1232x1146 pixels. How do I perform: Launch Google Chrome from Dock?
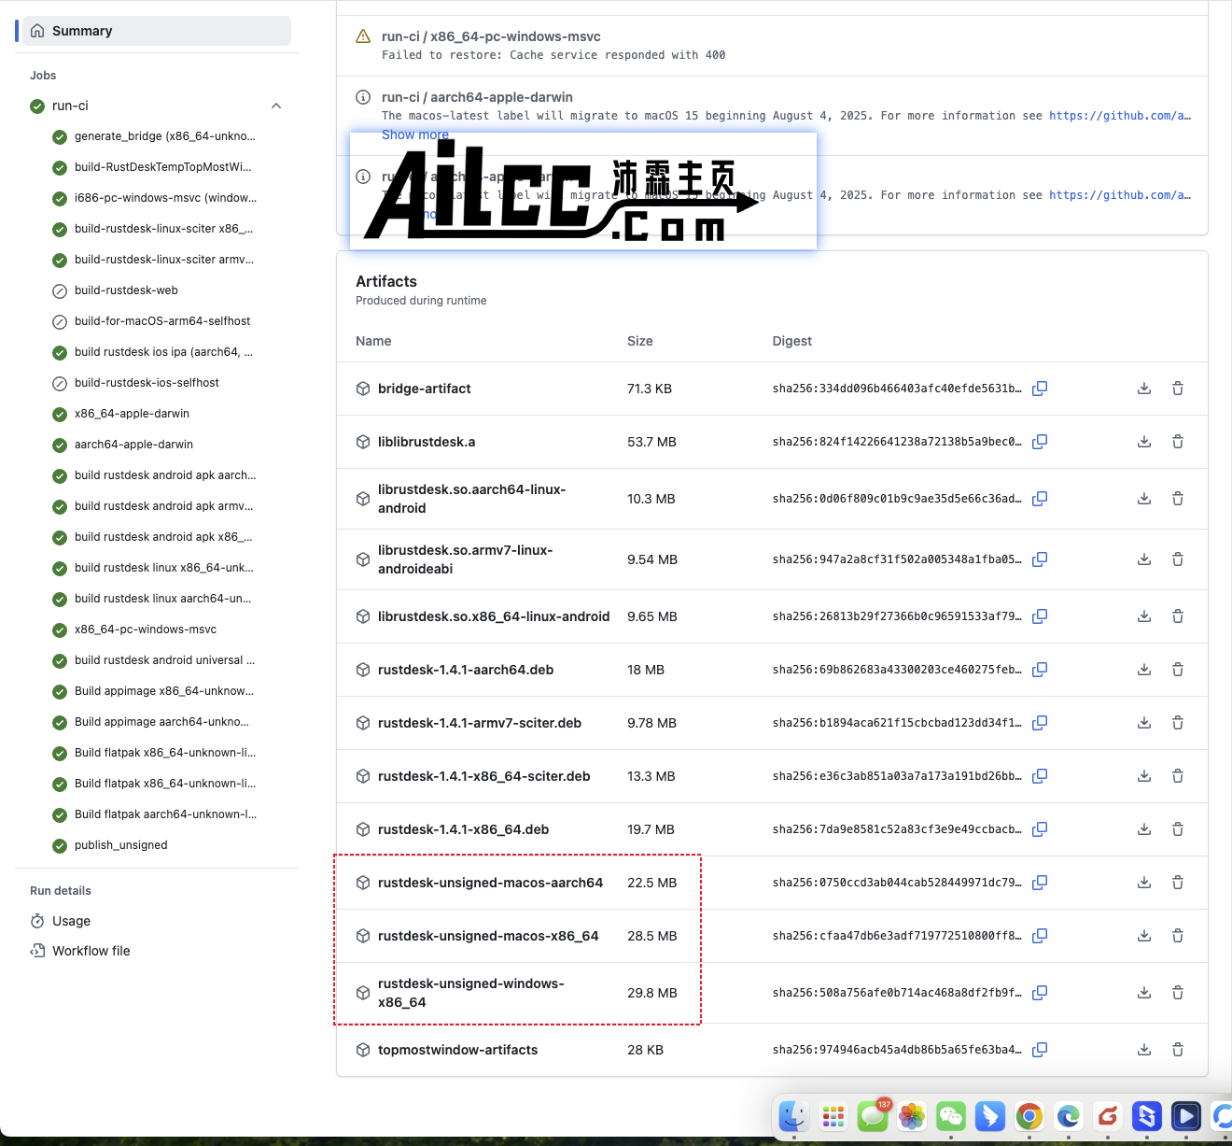(1029, 1116)
